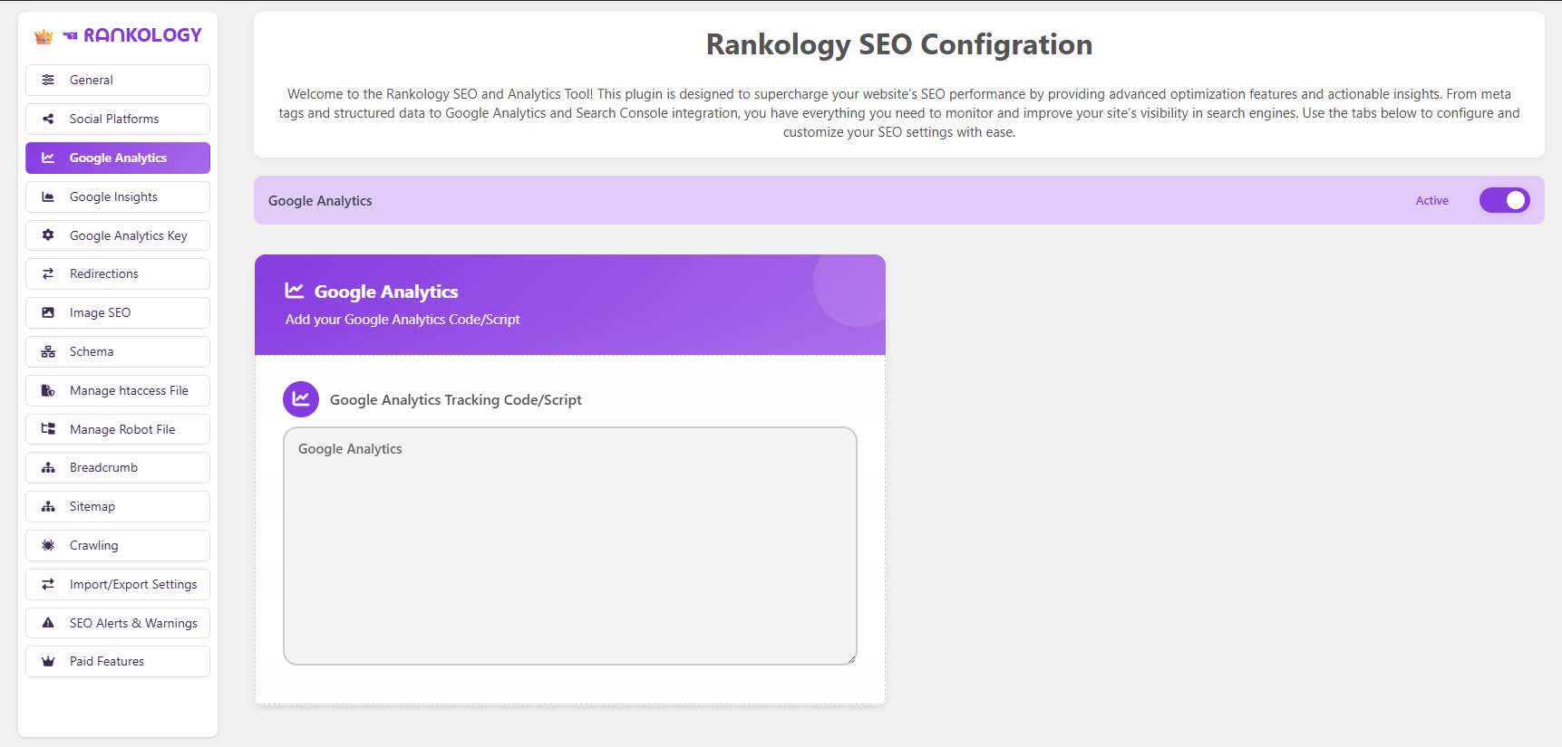Click the crown icon beside Paid Features

pyautogui.click(x=48, y=661)
